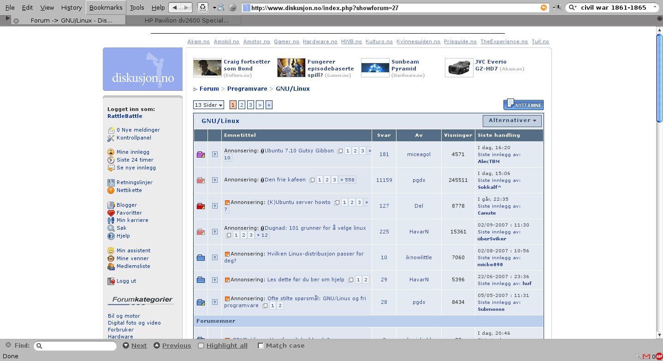
Task: Expand the arrow at left of tab bar
Action: pos(7,18)
